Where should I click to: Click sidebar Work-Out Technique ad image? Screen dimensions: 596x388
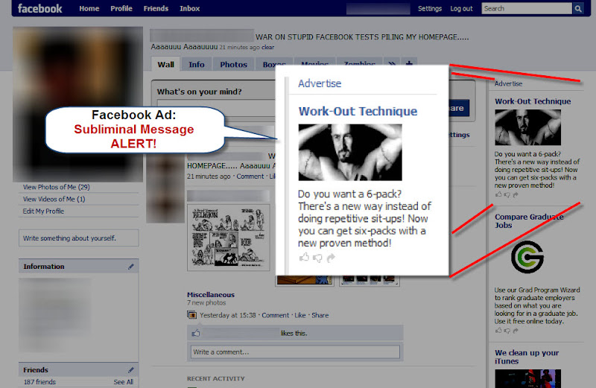tap(527, 127)
